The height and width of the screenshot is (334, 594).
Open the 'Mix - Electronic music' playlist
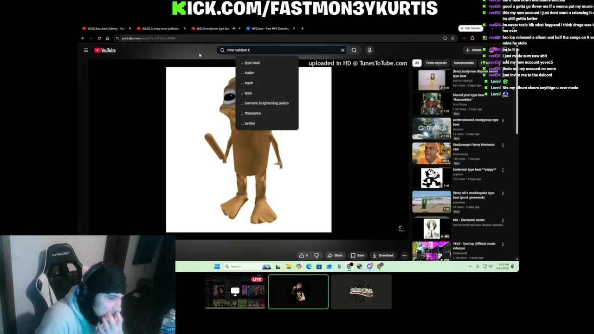coord(432,228)
